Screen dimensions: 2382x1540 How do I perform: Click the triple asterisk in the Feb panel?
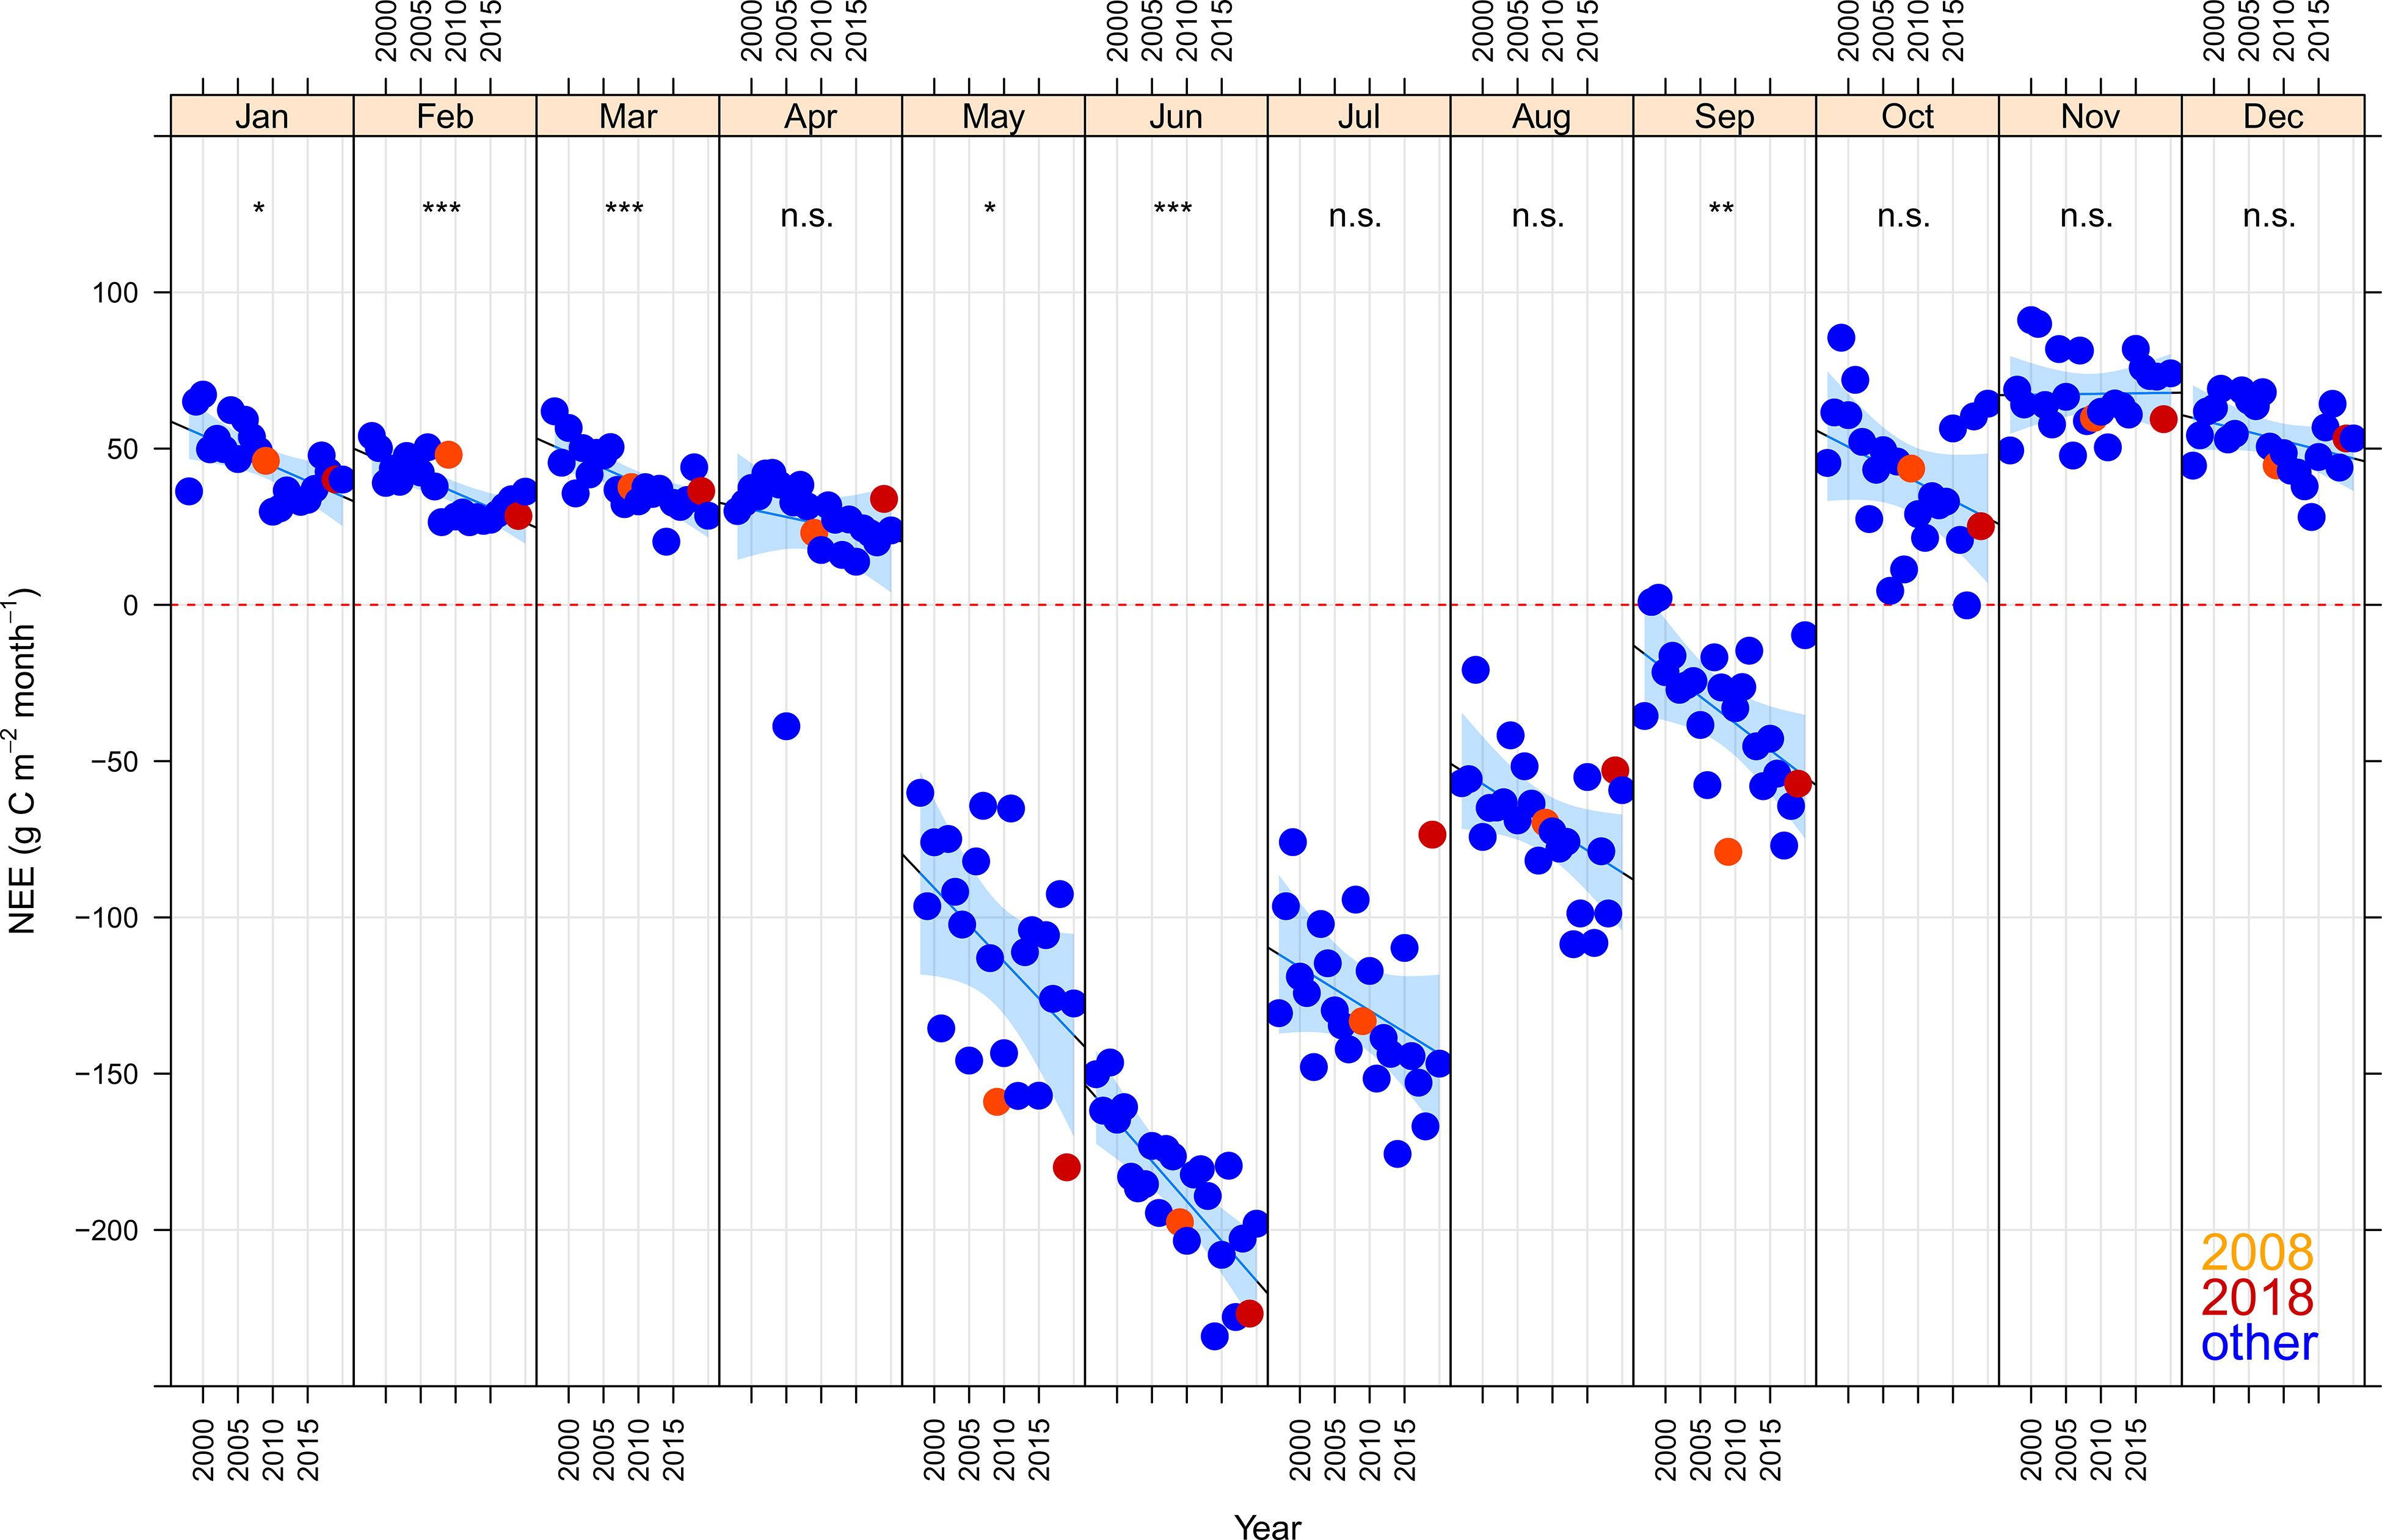tap(442, 209)
